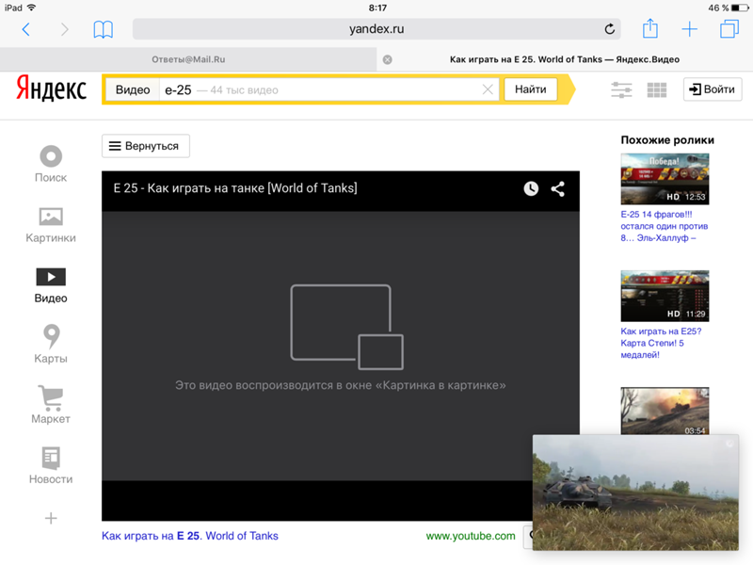
Task: Click the 'Похожие ролики' heading
Action: [667, 139]
